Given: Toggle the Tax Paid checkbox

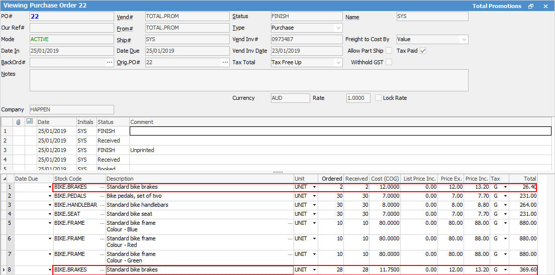Looking at the screenshot, I should click(423, 51).
